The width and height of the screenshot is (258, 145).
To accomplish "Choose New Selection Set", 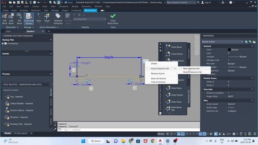I will click(191, 68).
